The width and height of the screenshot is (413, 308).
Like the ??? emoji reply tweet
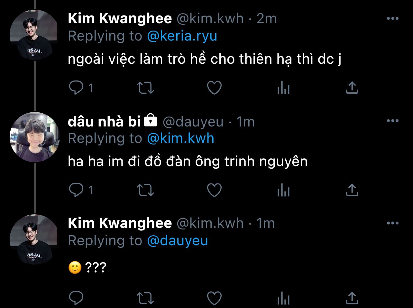click(x=214, y=298)
